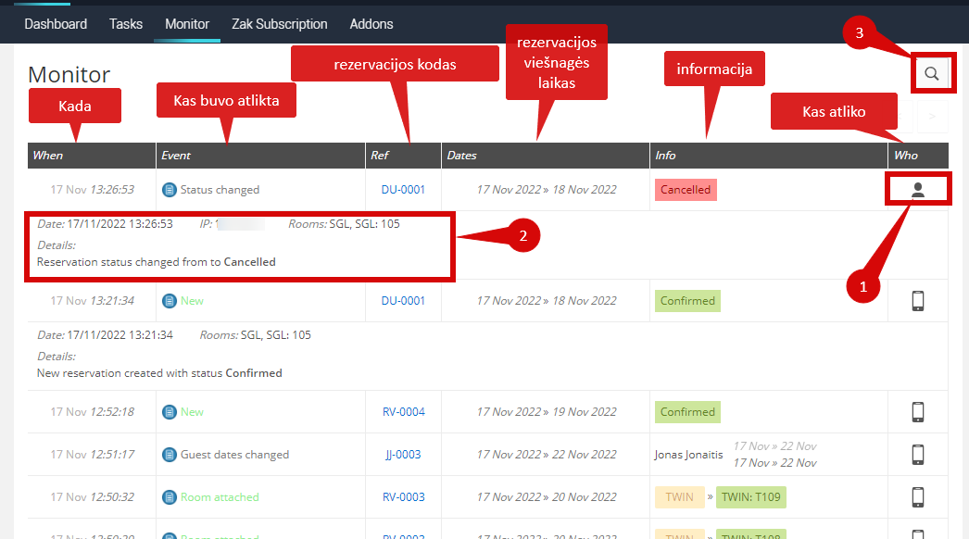
Task: Open reservation link JJ-0003
Action: pyautogui.click(x=403, y=455)
